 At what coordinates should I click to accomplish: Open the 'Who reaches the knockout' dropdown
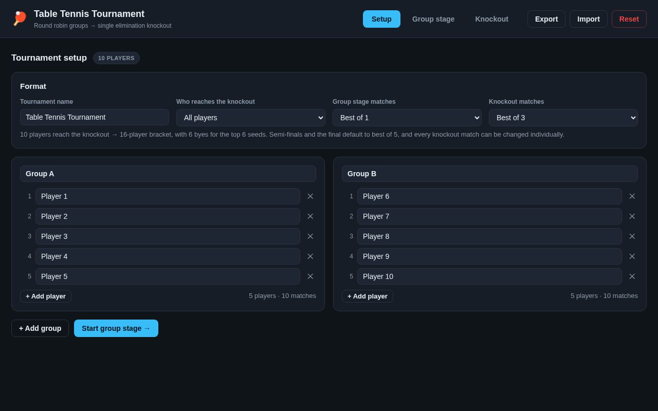pos(251,118)
